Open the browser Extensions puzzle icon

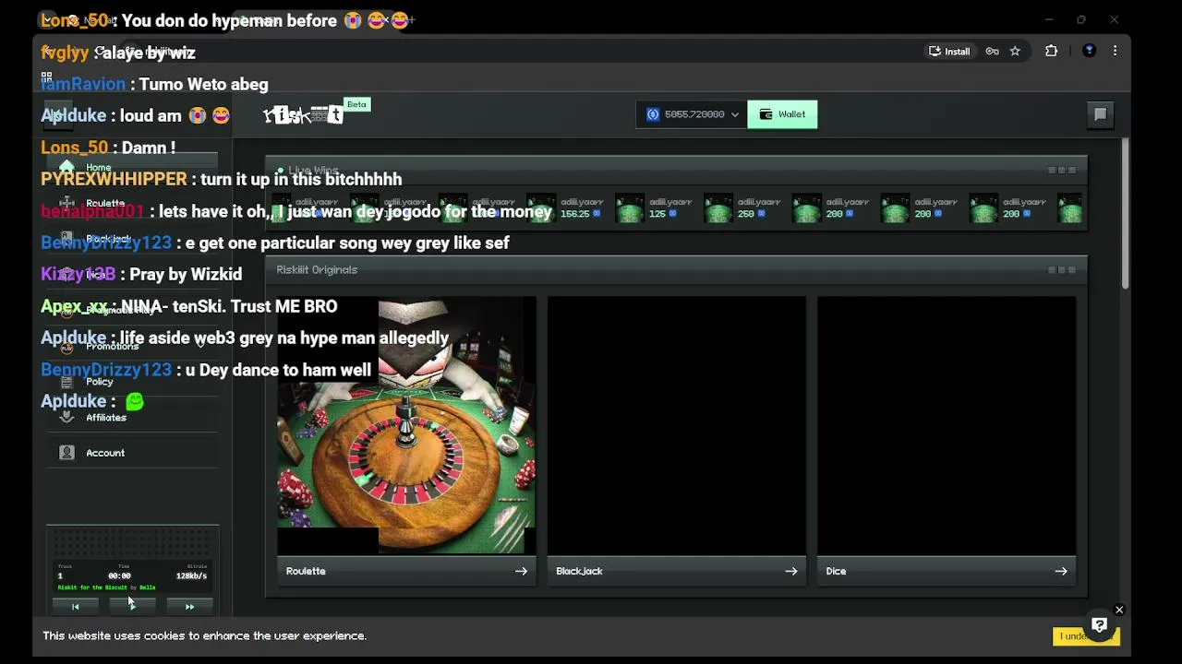[1051, 51]
